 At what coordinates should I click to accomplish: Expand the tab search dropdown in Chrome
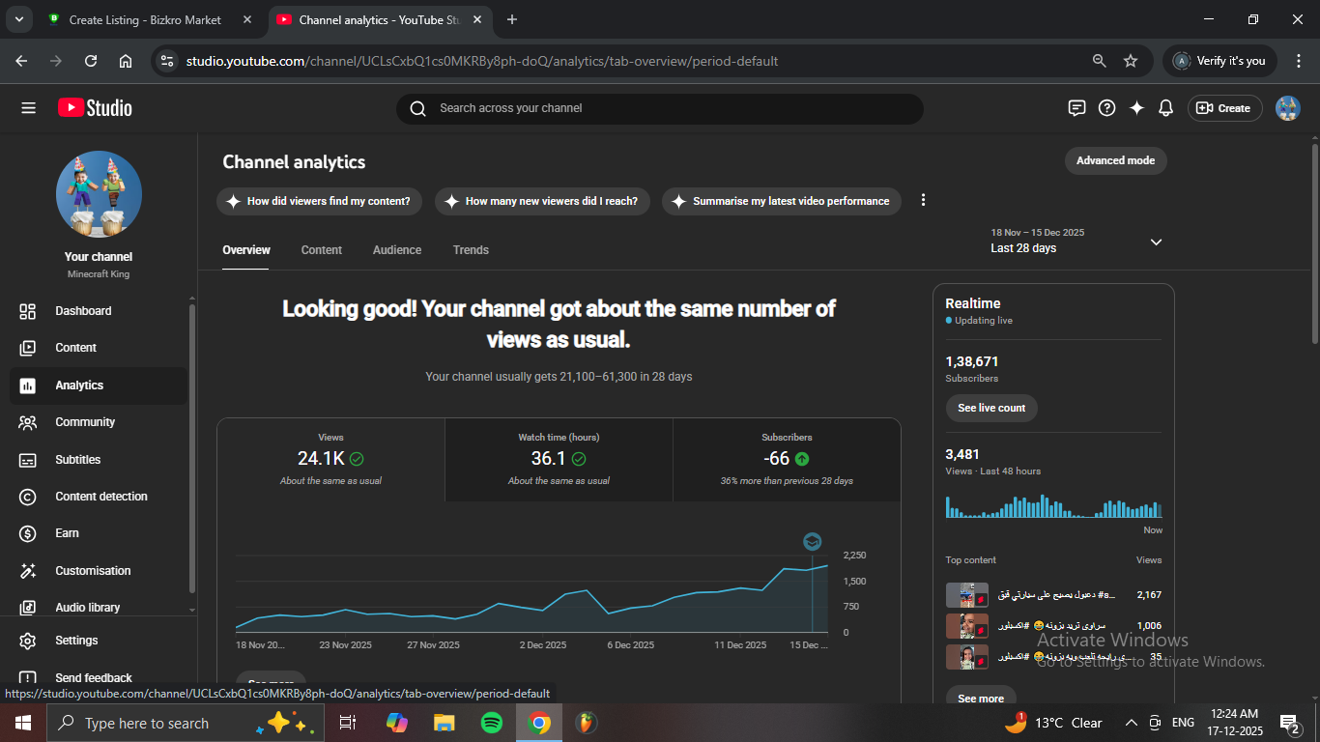tap(18, 19)
